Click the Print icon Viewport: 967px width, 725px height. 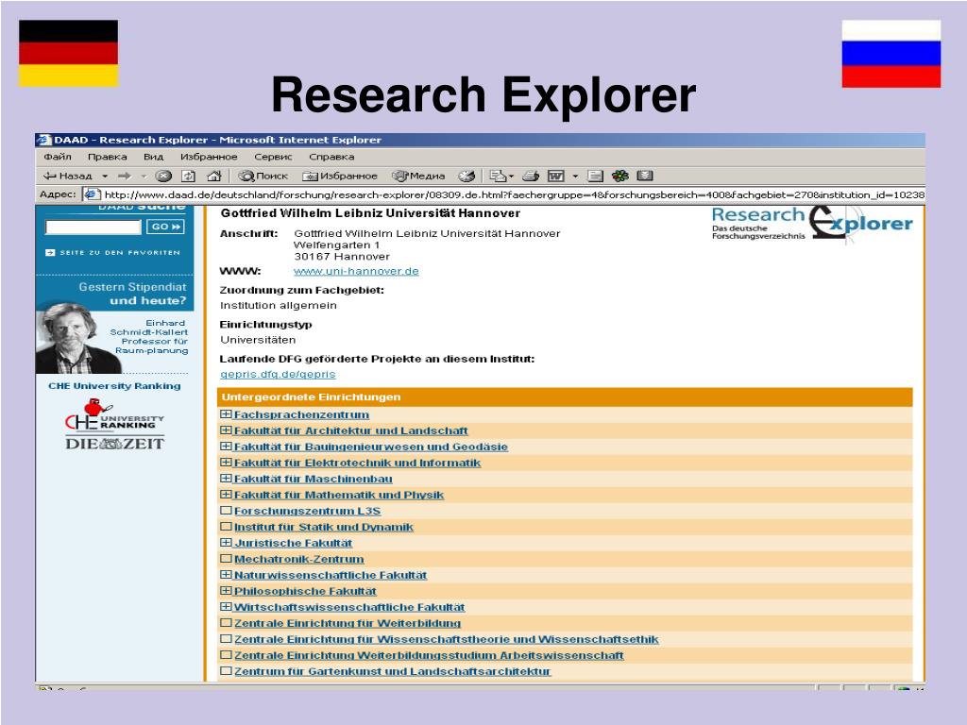point(531,176)
